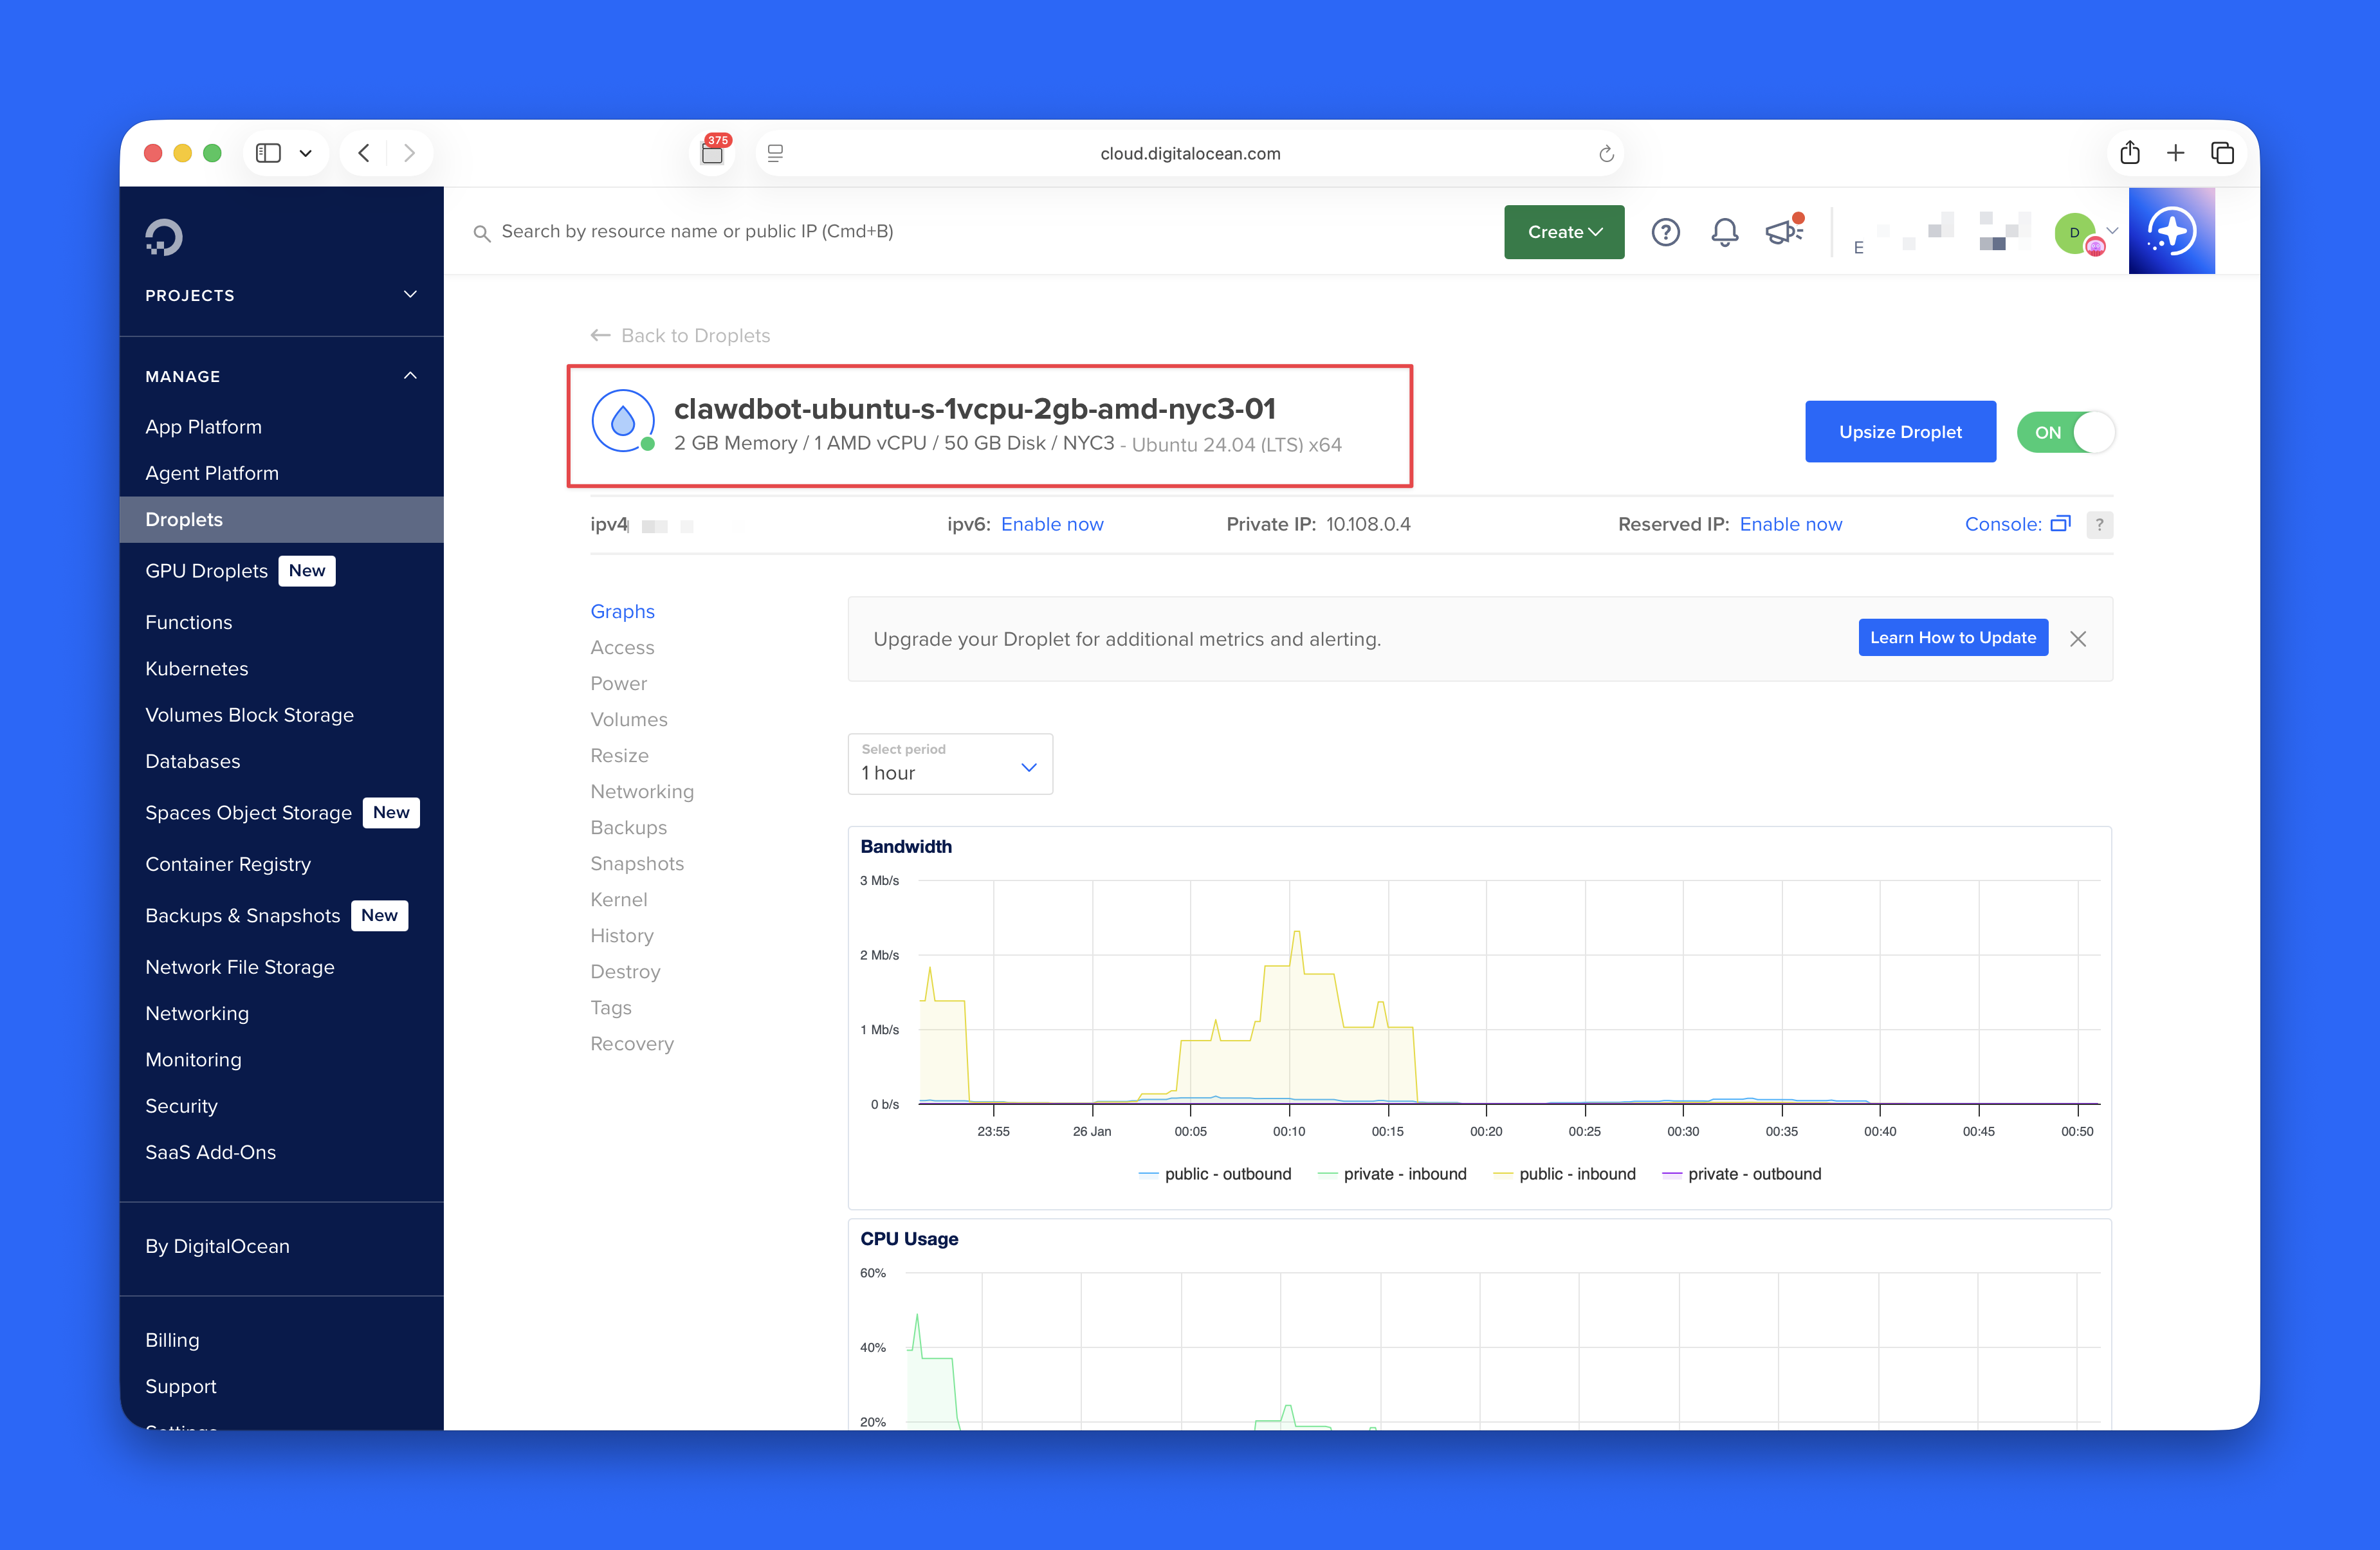Dismiss the upgrade metrics banner
The height and width of the screenshot is (1550, 2380).
point(2078,639)
